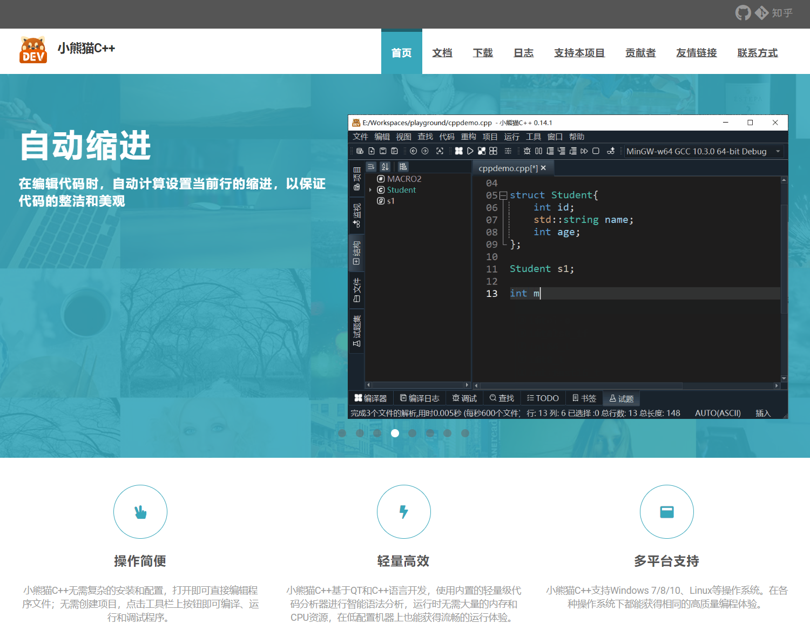Open the Gitee git-diamond icon

point(761,12)
